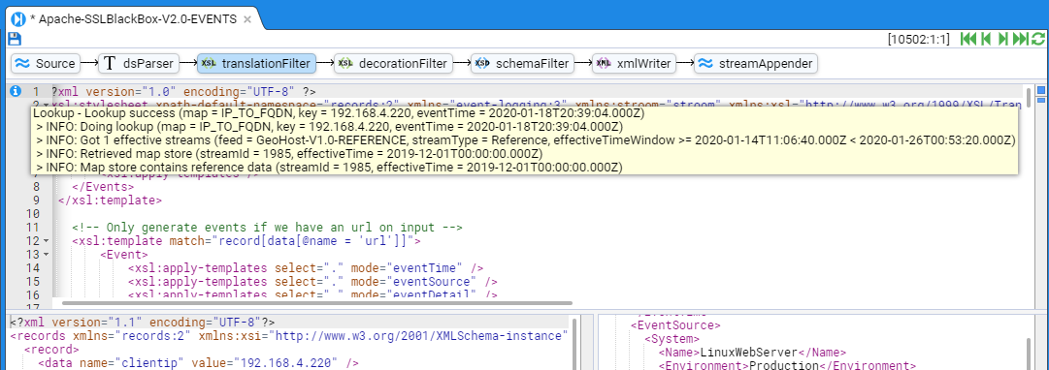
Task: Click the blue info marker on line 1
Action: pos(16,91)
